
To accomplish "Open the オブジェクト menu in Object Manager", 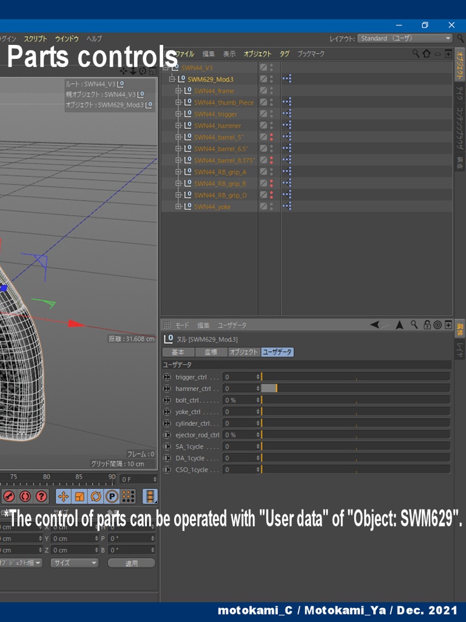I will pyautogui.click(x=257, y=53).
